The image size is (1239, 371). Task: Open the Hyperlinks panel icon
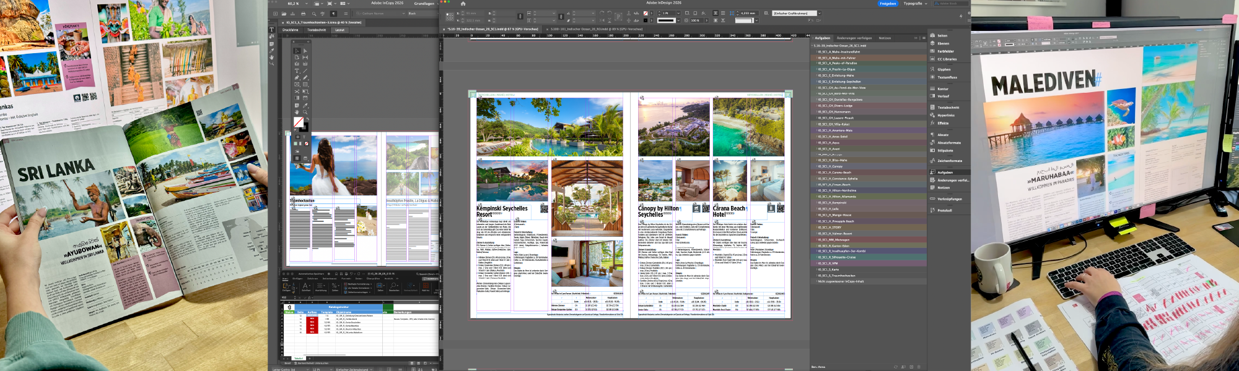click(x=932, y=115)
